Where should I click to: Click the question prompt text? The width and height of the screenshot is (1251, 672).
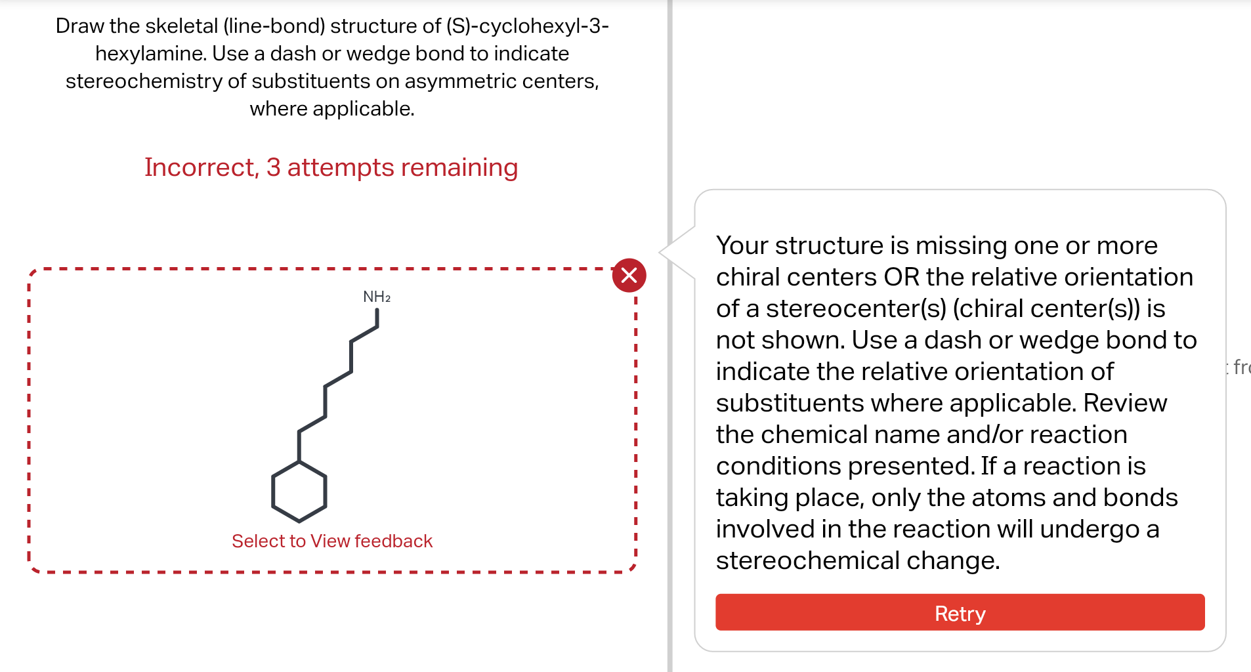pos(332,67)
